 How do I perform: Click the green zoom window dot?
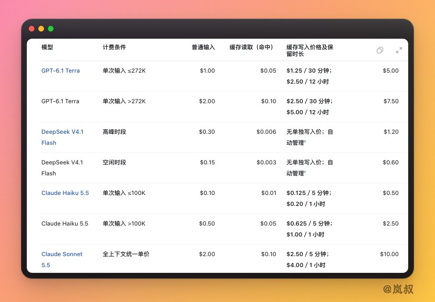(x=51, y=29)
